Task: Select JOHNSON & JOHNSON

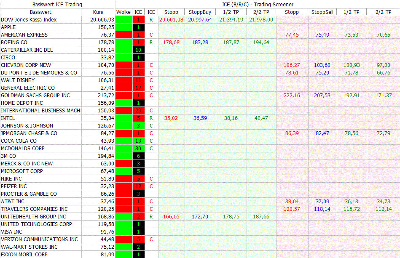Action: (x=27, y=126)
